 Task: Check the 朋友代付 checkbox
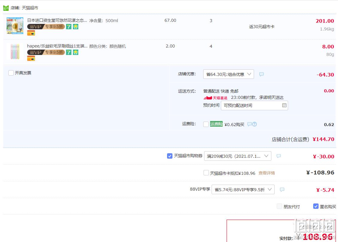[x=279, y=206]
